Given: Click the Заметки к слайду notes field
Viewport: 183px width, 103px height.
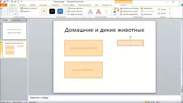Looking at the screenshot, I should 104,98.
